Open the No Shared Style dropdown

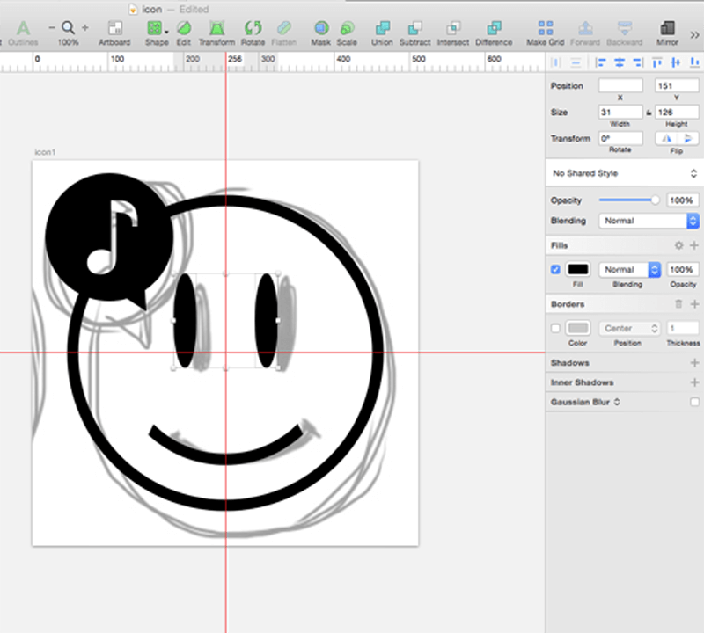pos(625,173)
